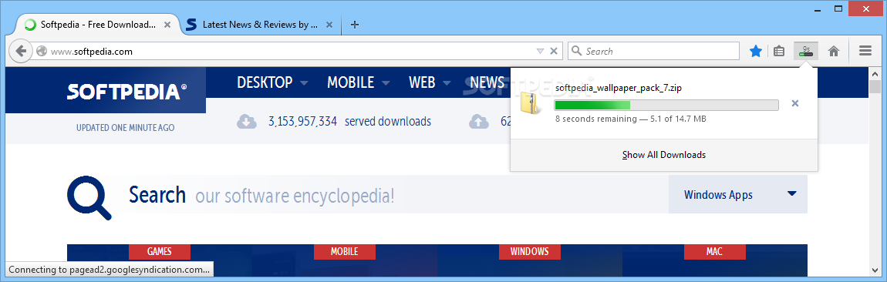Screen dimensions: 887x282
Task: Go to the home page icon
Action: [x=833, y=52]
